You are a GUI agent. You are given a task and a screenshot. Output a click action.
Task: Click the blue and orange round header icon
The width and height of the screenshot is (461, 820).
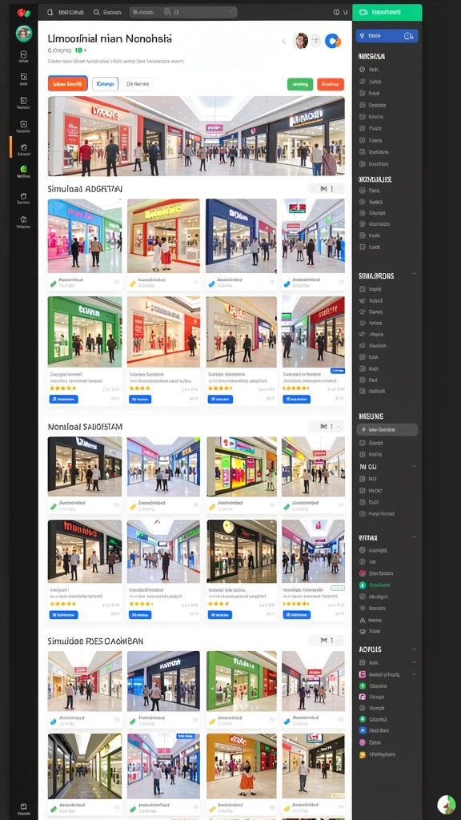(x=332, y=41)
